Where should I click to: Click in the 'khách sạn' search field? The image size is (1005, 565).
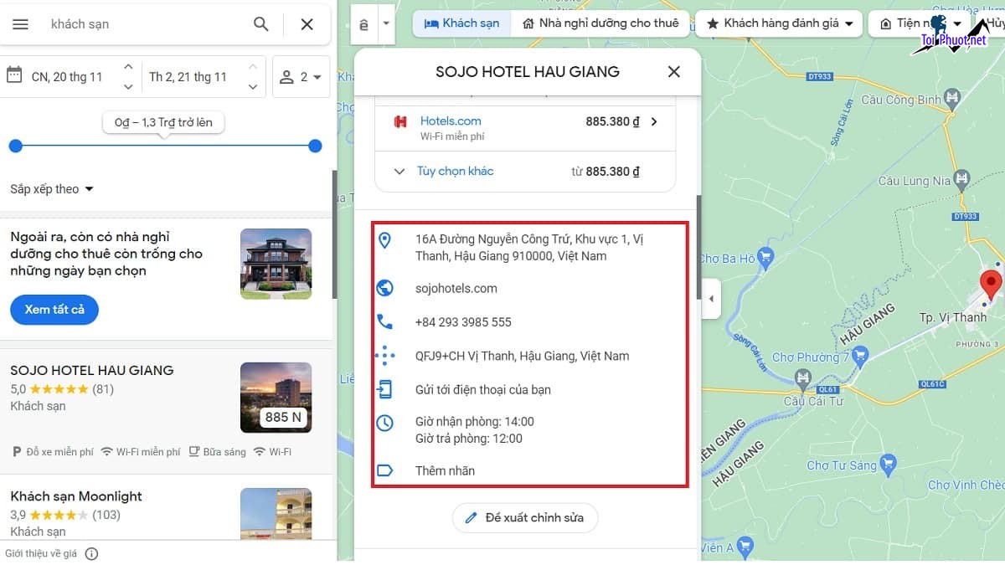(x=142, y=24)
